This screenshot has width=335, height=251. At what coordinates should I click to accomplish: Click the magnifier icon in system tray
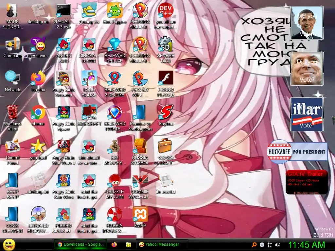click(x=254, y=244)
